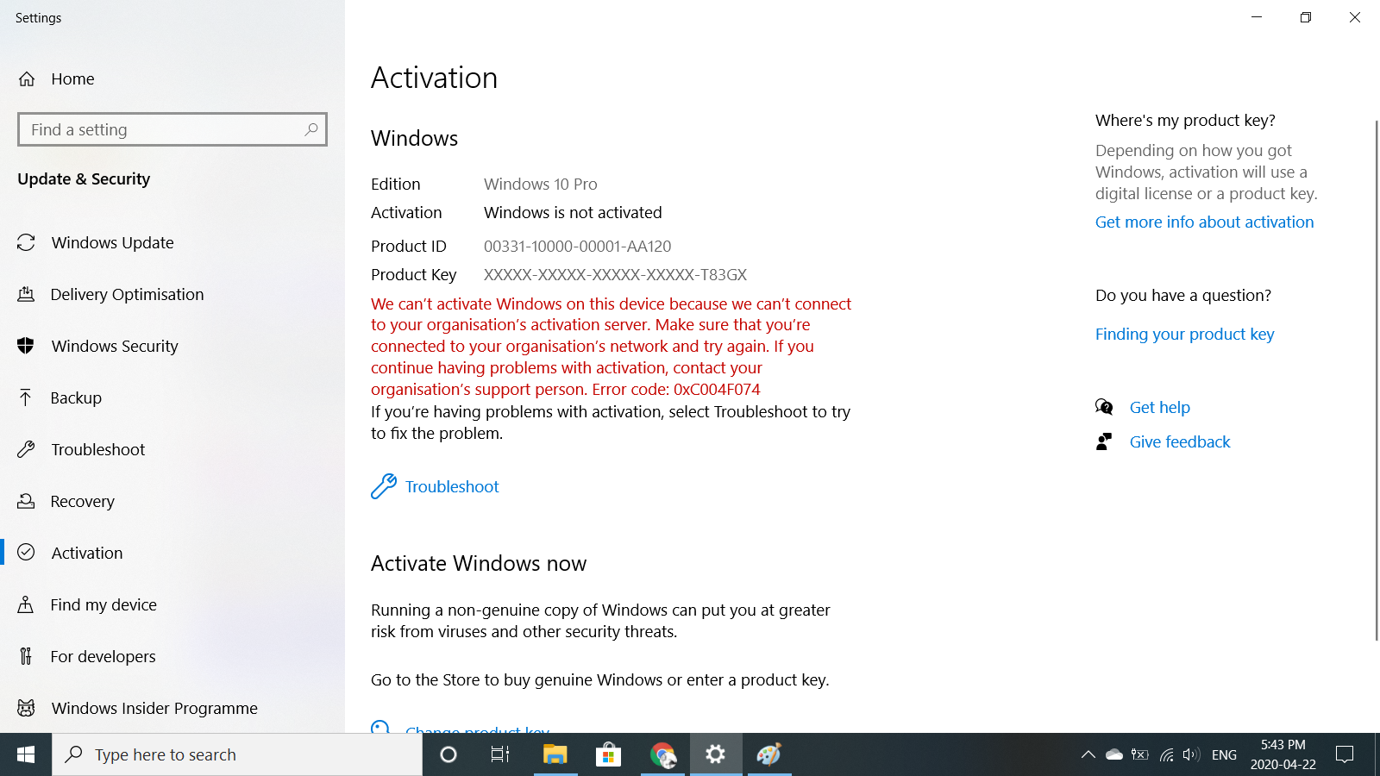Select Windows Insider Programme in sidebar

pyautogui.click(x=172, y=708)
